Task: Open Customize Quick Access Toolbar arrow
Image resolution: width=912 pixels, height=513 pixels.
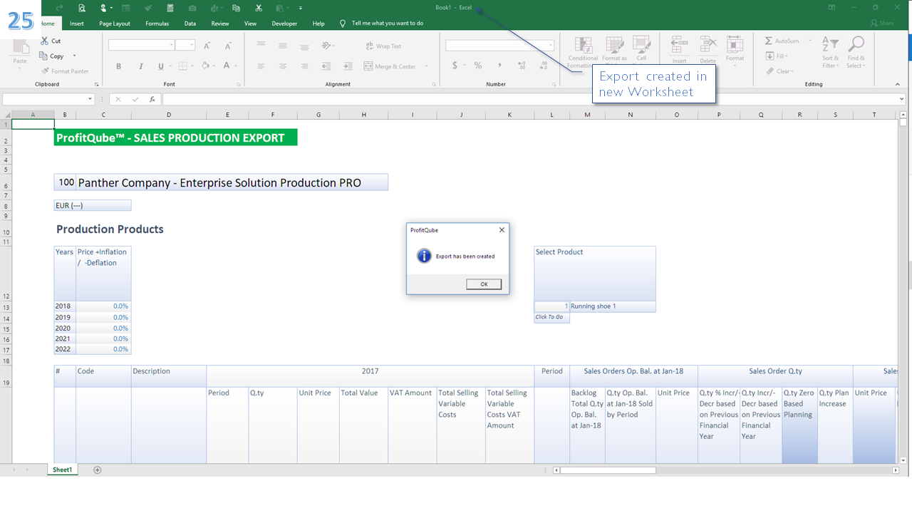Action: click(301, 8)
